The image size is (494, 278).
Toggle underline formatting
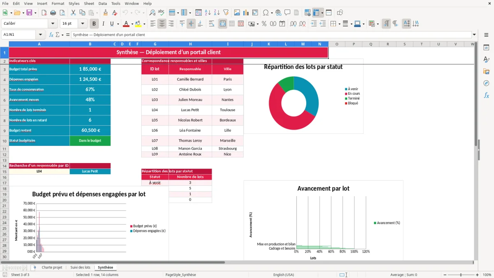click(x=112, y=24)
